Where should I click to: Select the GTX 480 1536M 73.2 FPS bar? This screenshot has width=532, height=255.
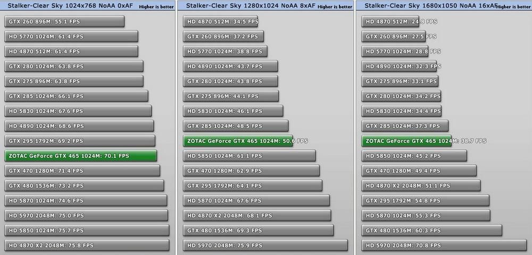coord(85,185)
